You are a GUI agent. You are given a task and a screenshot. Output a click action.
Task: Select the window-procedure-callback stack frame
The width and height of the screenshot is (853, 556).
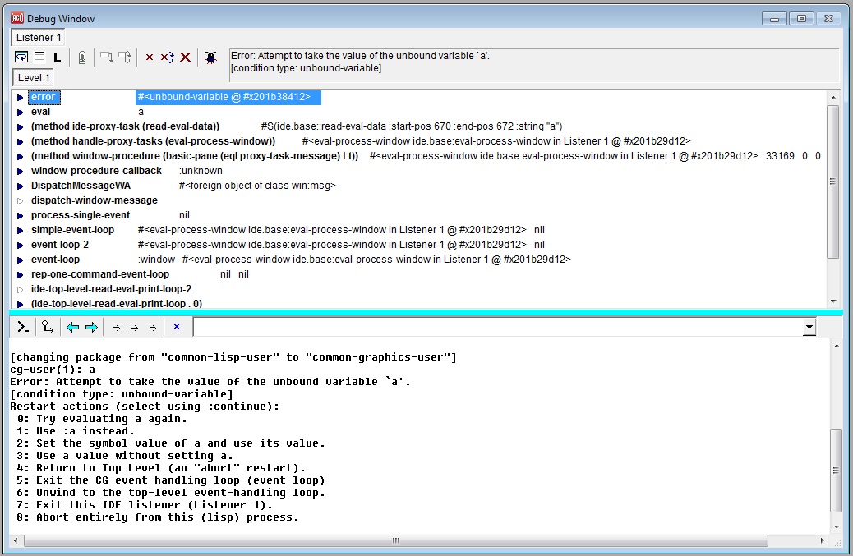pyautogui.click(x=96, y=171)
